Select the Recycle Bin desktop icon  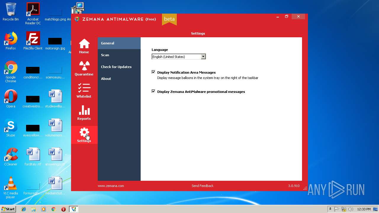click(11, 12)
